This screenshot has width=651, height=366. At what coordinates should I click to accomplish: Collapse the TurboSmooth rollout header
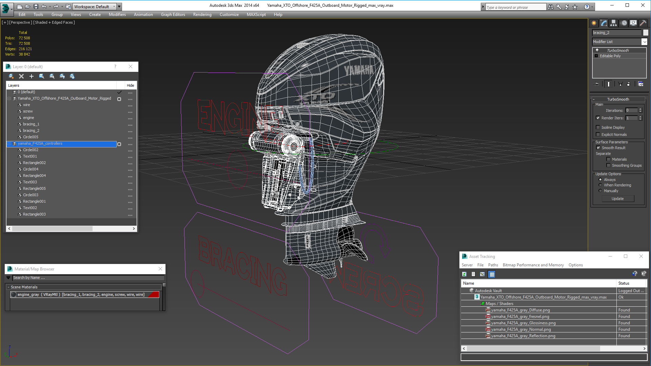tap(618, 99)
